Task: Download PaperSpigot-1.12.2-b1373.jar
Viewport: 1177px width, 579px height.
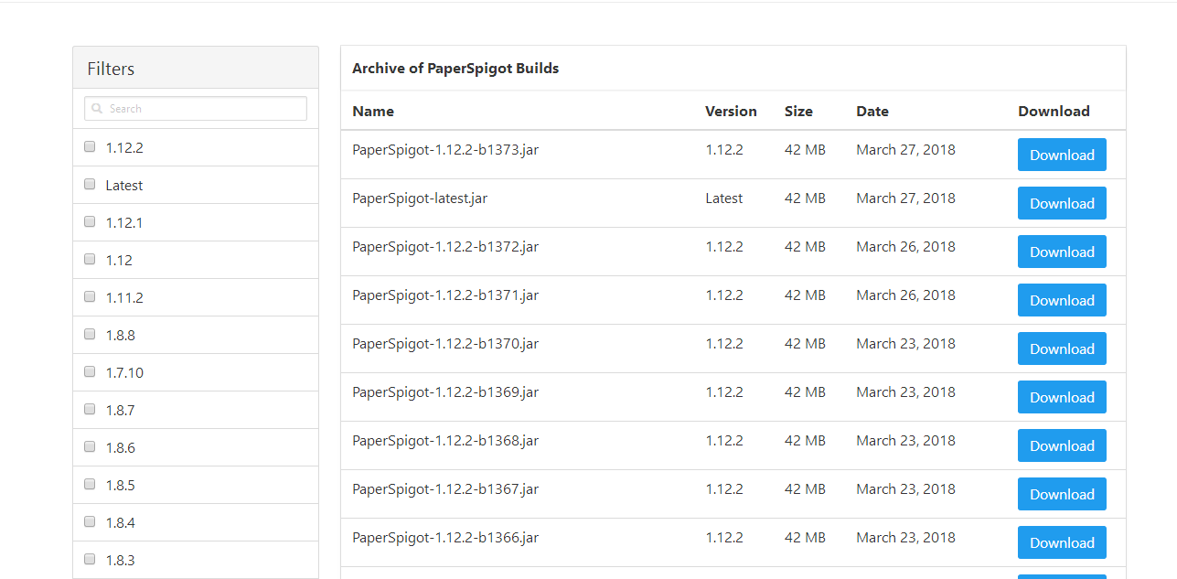Action: [1061, 155]
